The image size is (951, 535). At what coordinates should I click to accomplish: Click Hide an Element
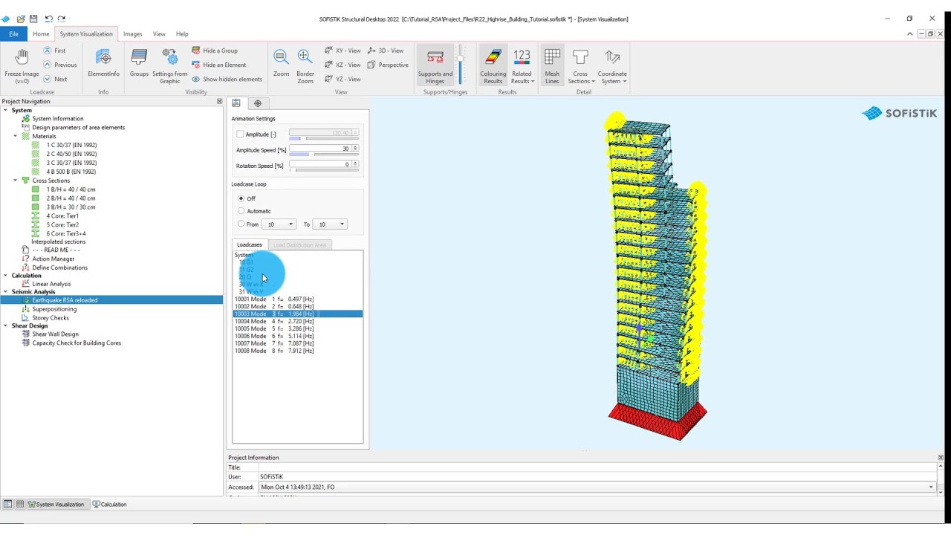218,65
